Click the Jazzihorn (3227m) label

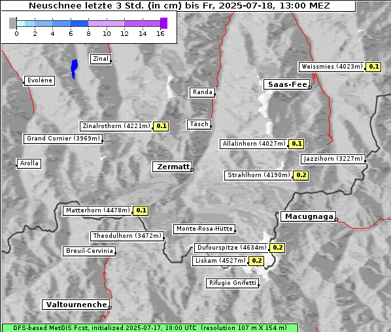[x=333, y=159]
